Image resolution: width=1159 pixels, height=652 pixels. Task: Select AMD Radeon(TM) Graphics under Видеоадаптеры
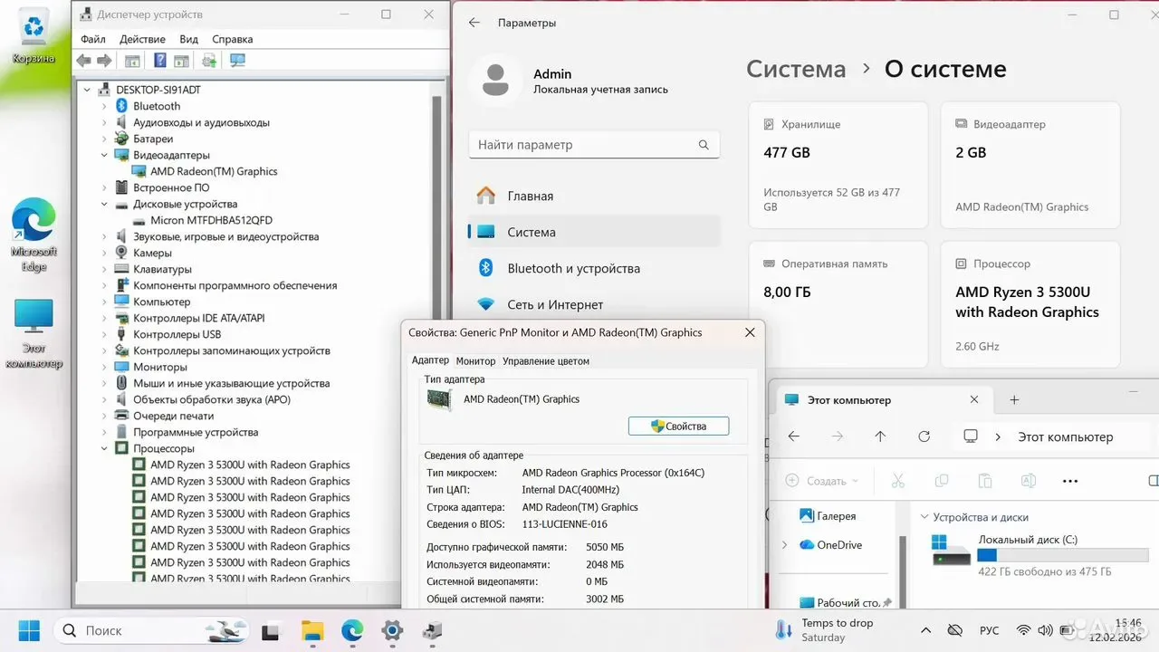(214, 171)
